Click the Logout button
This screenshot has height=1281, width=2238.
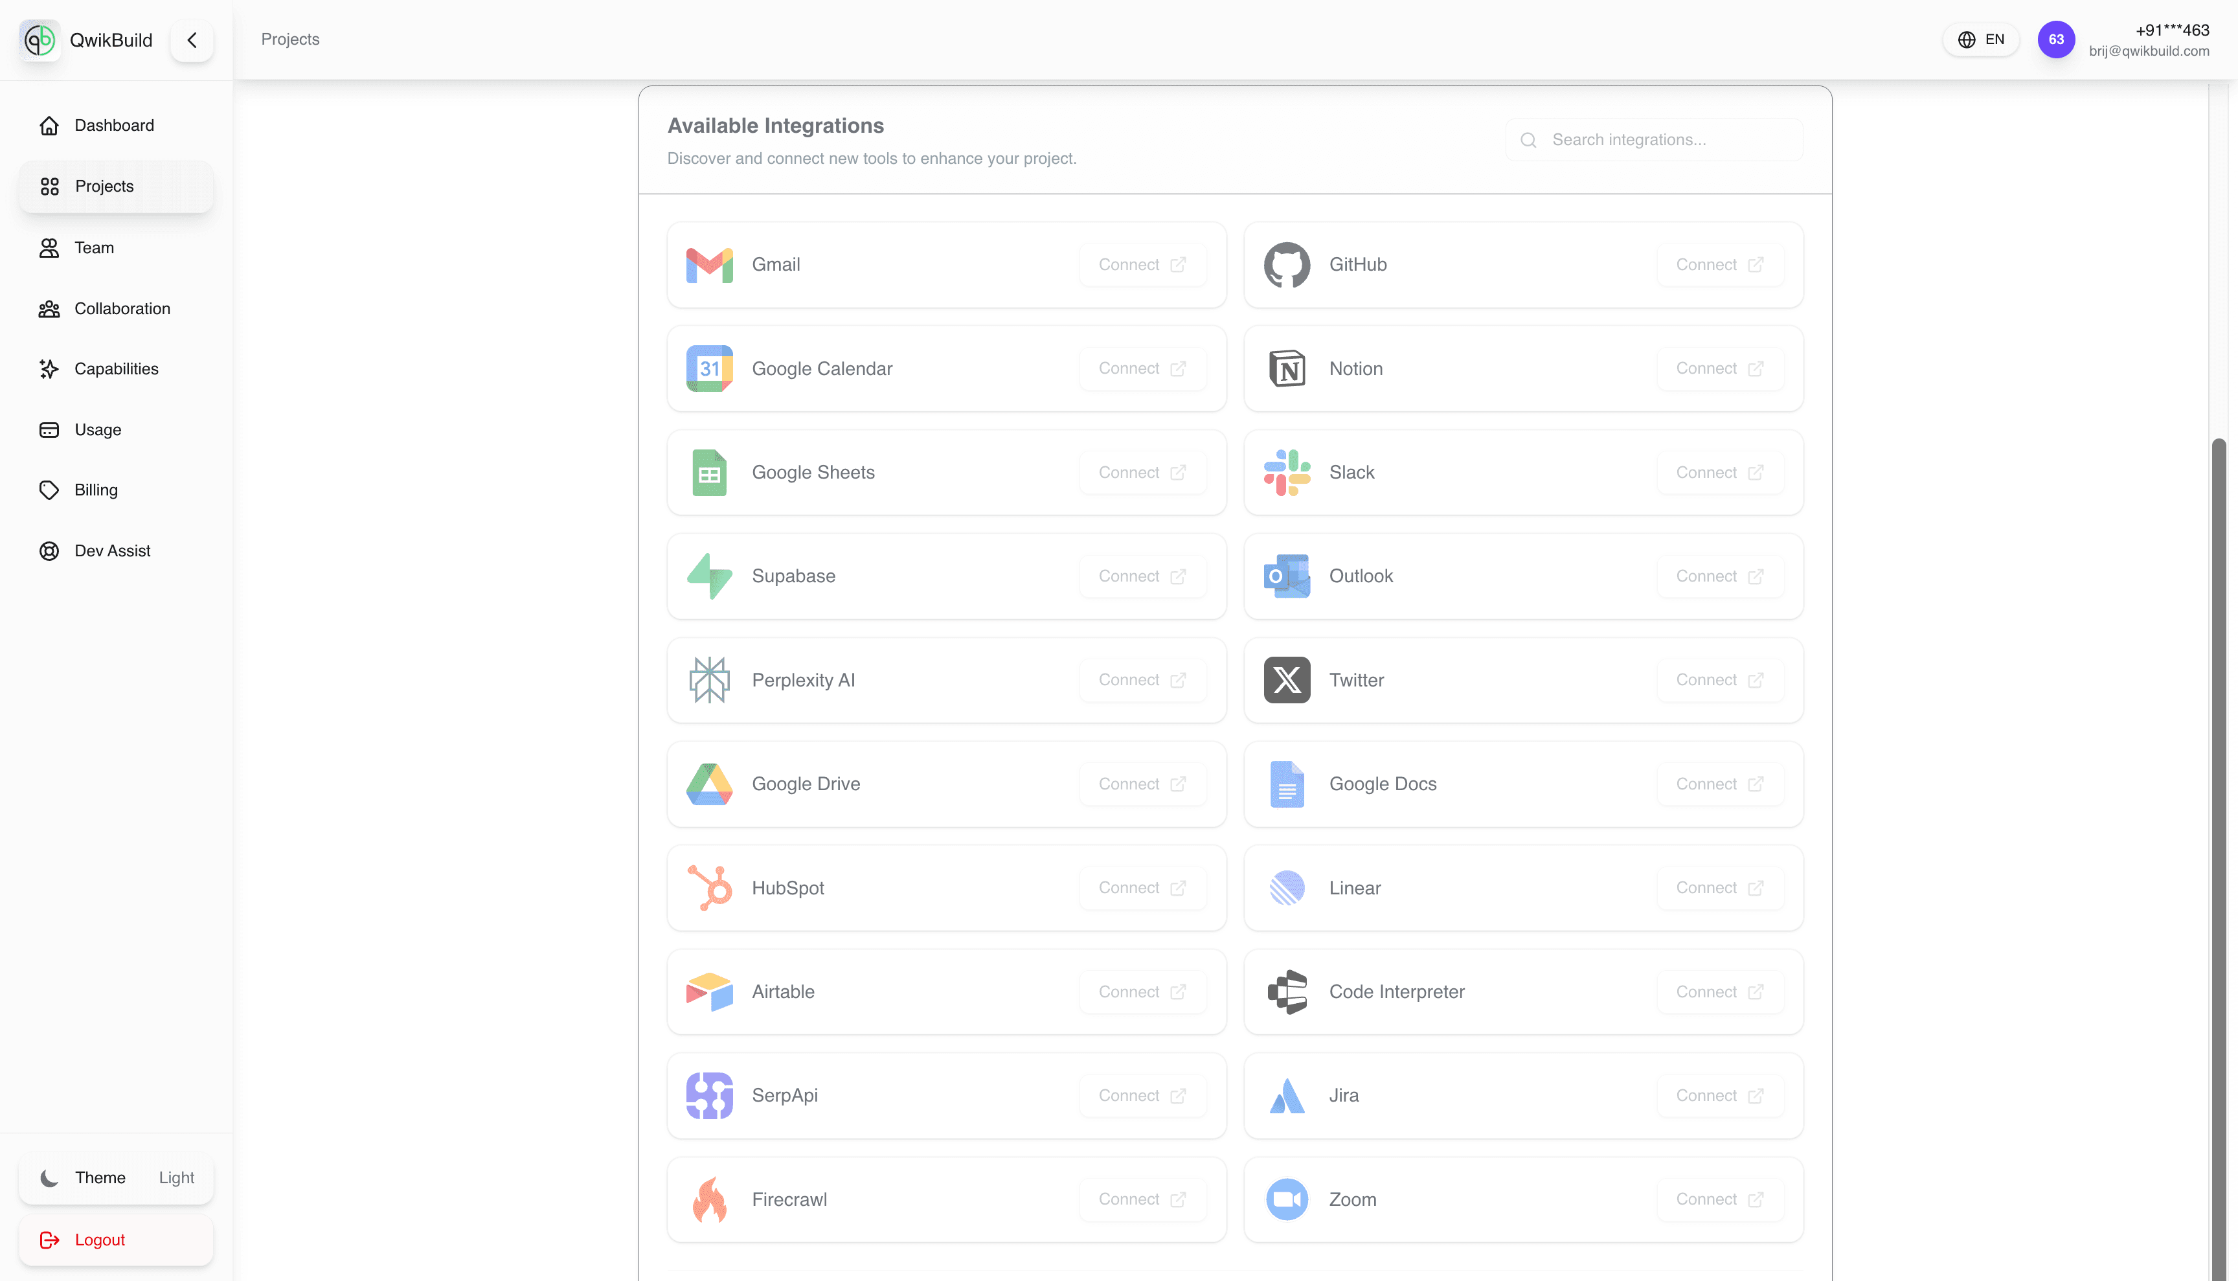pyautogui.click(x=116, y=1240)
